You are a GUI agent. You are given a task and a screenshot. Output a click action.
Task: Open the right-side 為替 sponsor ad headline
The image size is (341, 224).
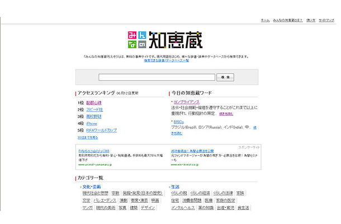coord(192,151)
